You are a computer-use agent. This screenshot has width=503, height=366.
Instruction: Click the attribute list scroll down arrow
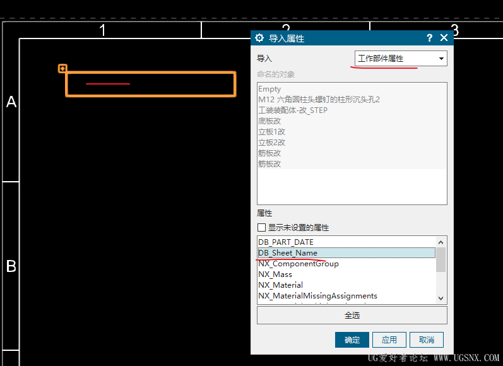coord(441,298)
